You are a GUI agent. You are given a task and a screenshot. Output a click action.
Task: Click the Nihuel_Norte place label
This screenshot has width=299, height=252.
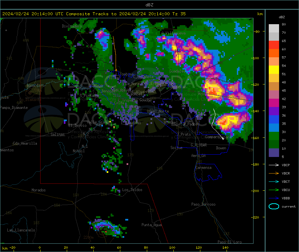click(158, 111)
